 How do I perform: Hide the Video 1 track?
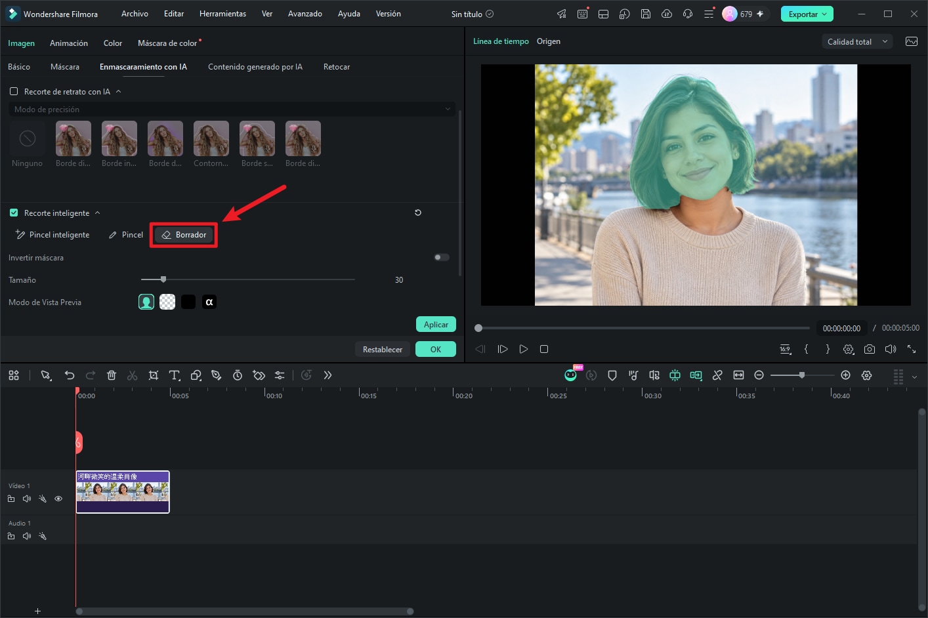(x=58, y=499)
